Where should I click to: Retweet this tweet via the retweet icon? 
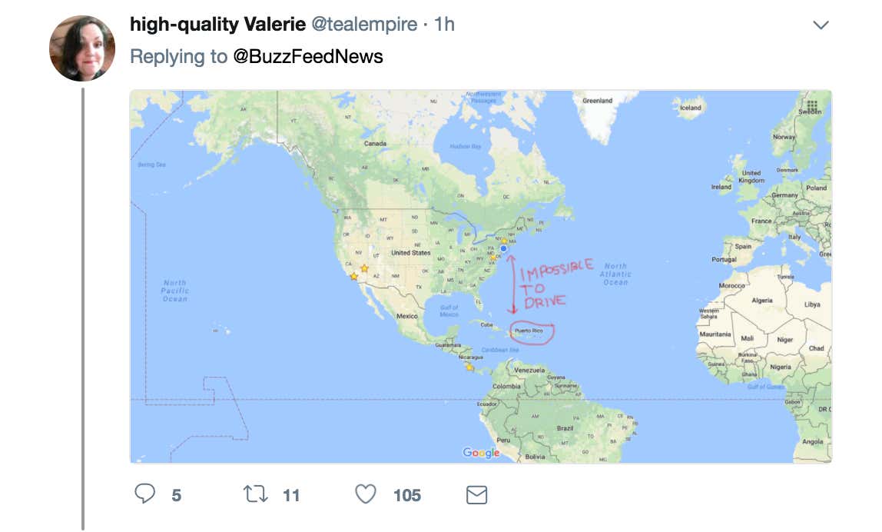pos(254,494)
